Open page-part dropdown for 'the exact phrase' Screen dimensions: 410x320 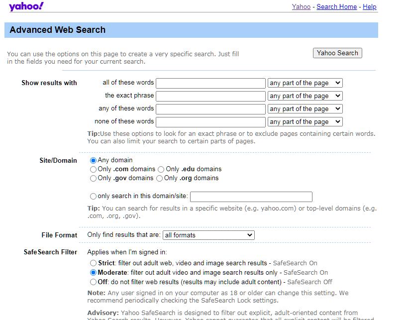[305, 96]
